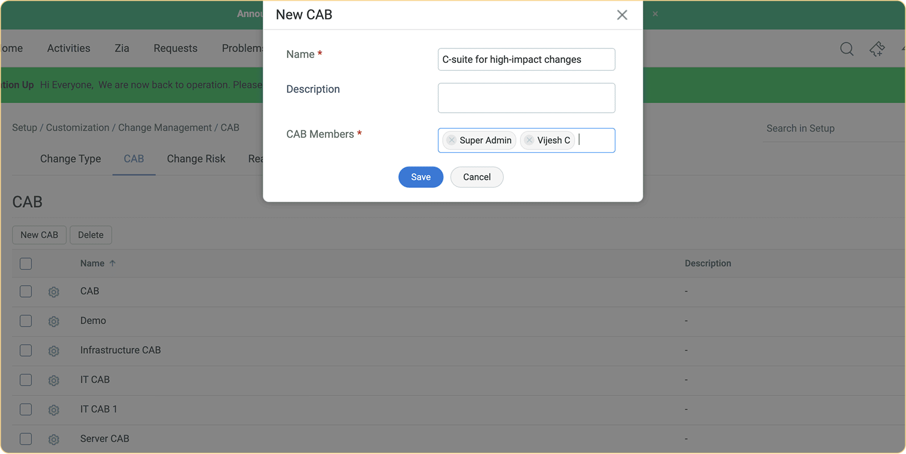Image resolution: width=906 pixels, height=454 pixels.
Task: Open settings gear for the CAB row
Action: pos(53,291)
